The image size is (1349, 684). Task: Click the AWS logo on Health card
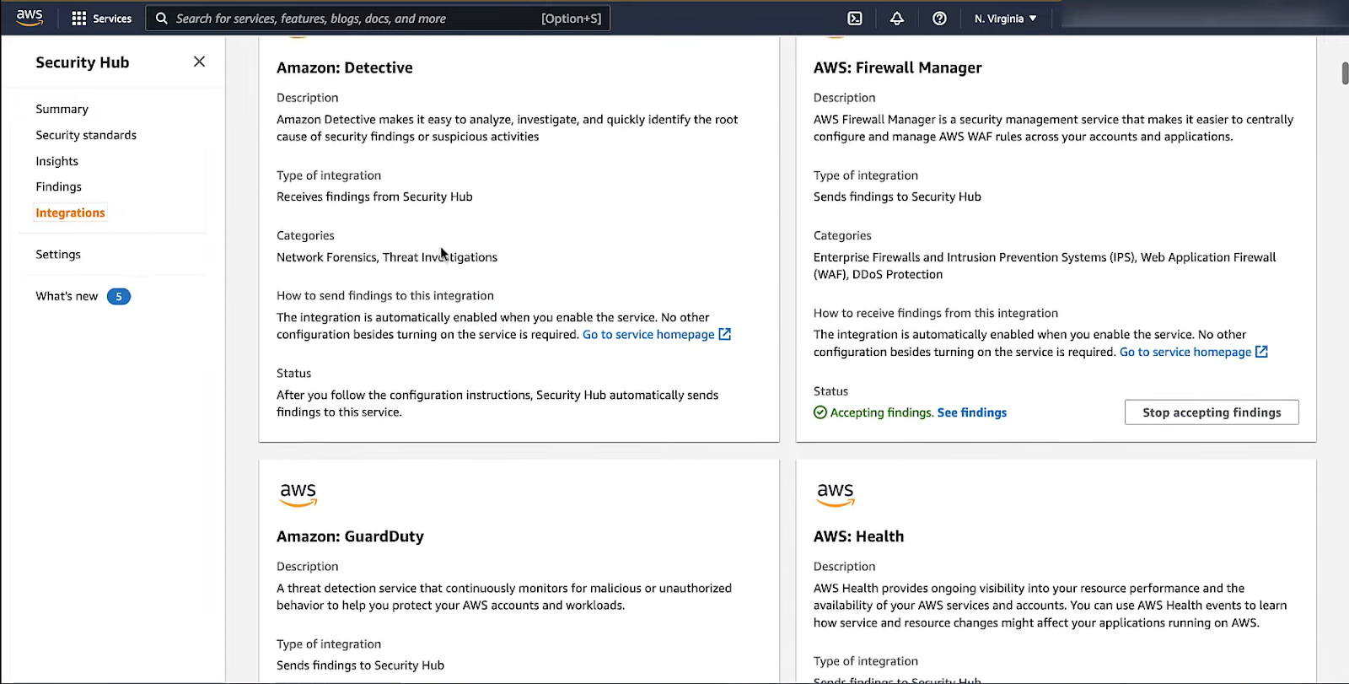click(x=836, y=494)
